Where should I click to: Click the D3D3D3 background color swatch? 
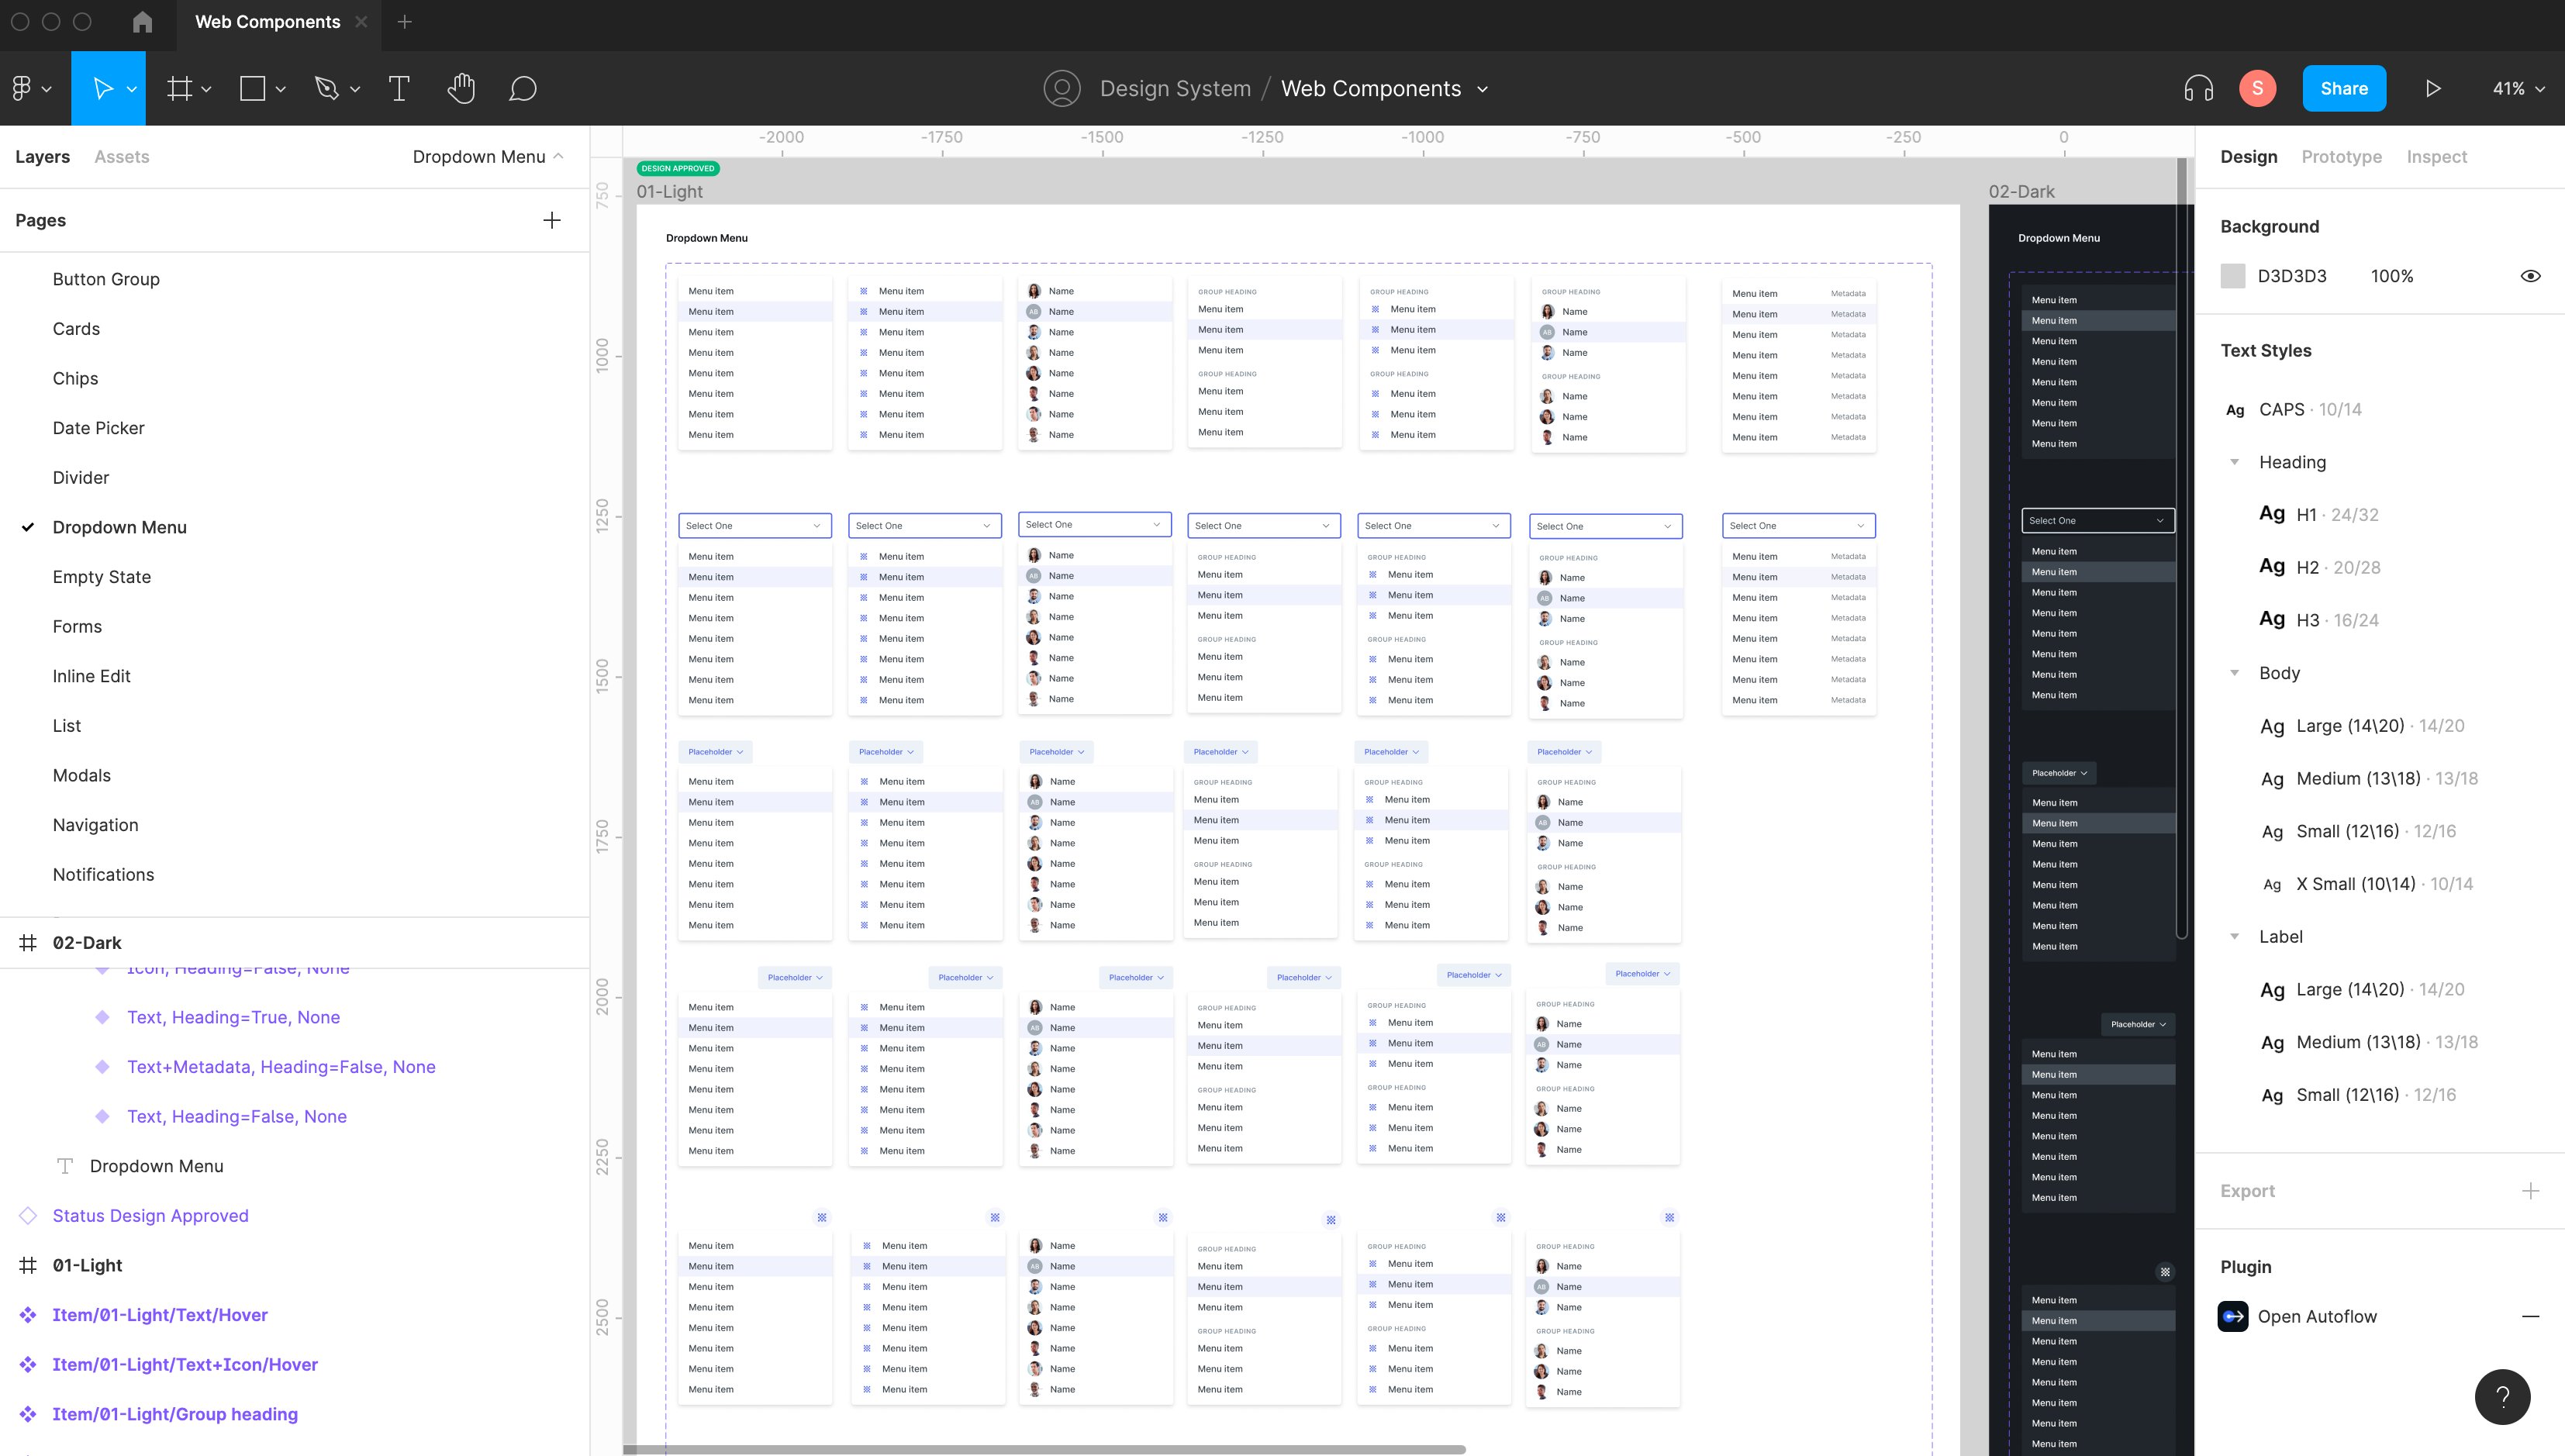click(2234, 276)
